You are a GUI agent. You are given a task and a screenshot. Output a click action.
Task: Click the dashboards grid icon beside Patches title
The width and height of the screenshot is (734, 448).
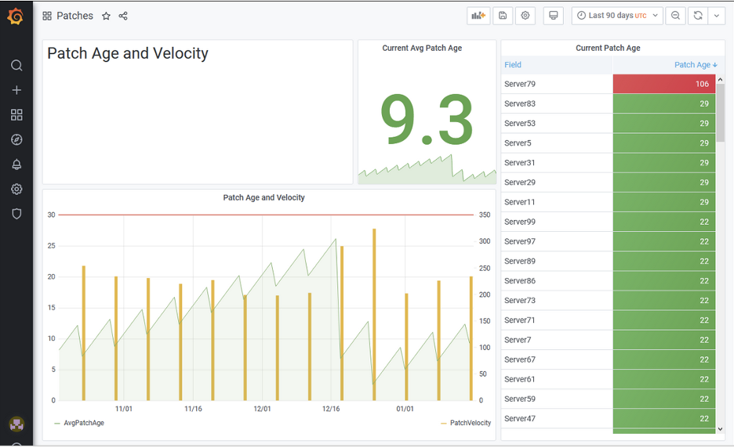click(x=47, y=16)
